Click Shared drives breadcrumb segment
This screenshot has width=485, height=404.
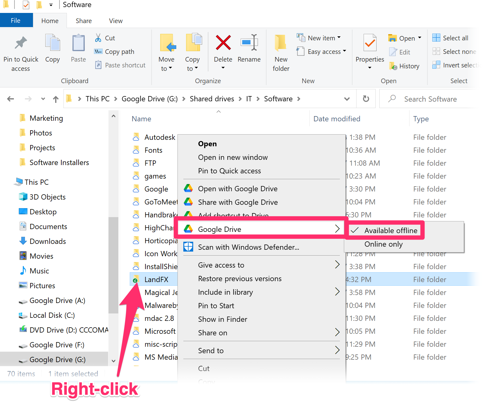(212, 99)
